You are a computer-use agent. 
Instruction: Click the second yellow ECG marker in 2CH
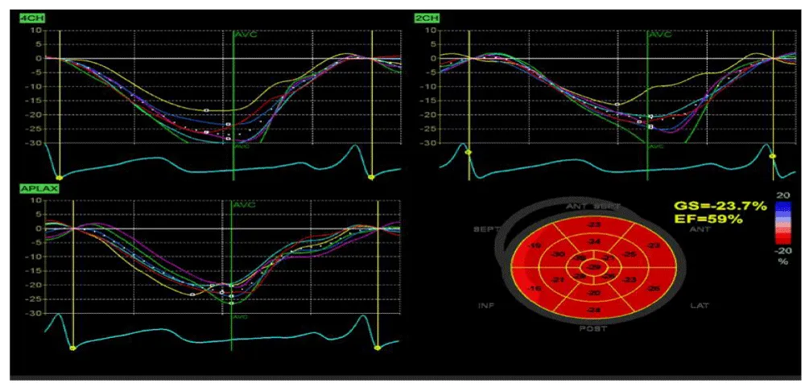pyautogui.click(x=773, y=155)
